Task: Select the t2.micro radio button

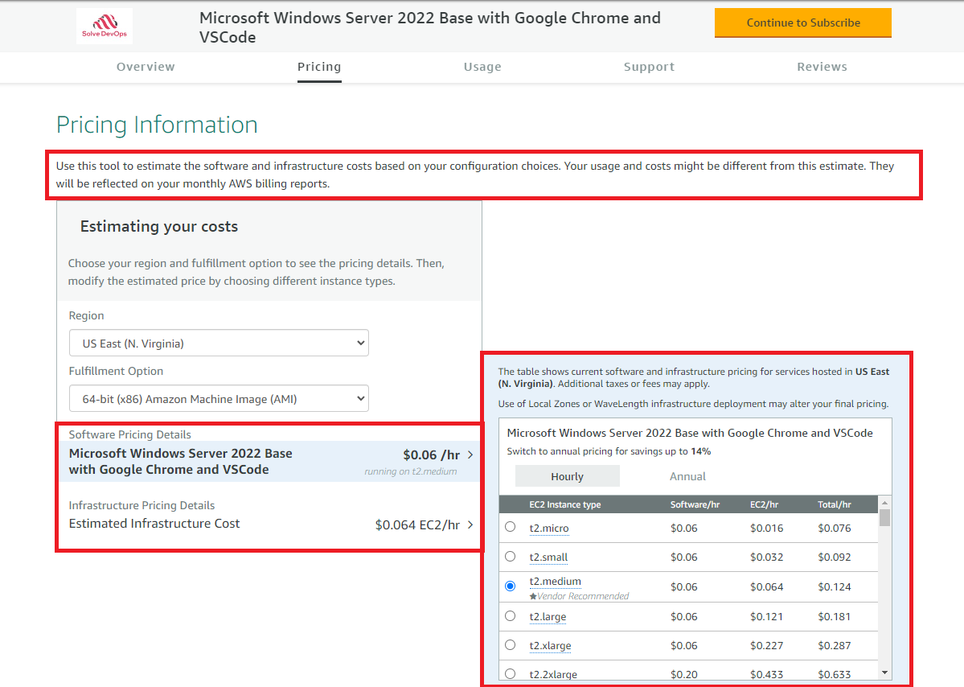Action: (x=511, y=527)
